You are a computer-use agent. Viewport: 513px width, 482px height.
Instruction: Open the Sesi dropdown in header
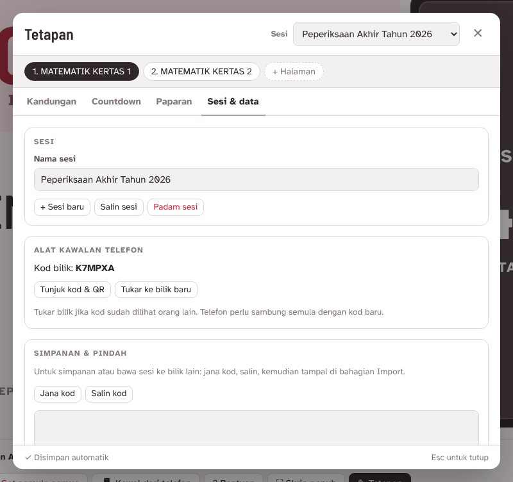click(376, 34)
